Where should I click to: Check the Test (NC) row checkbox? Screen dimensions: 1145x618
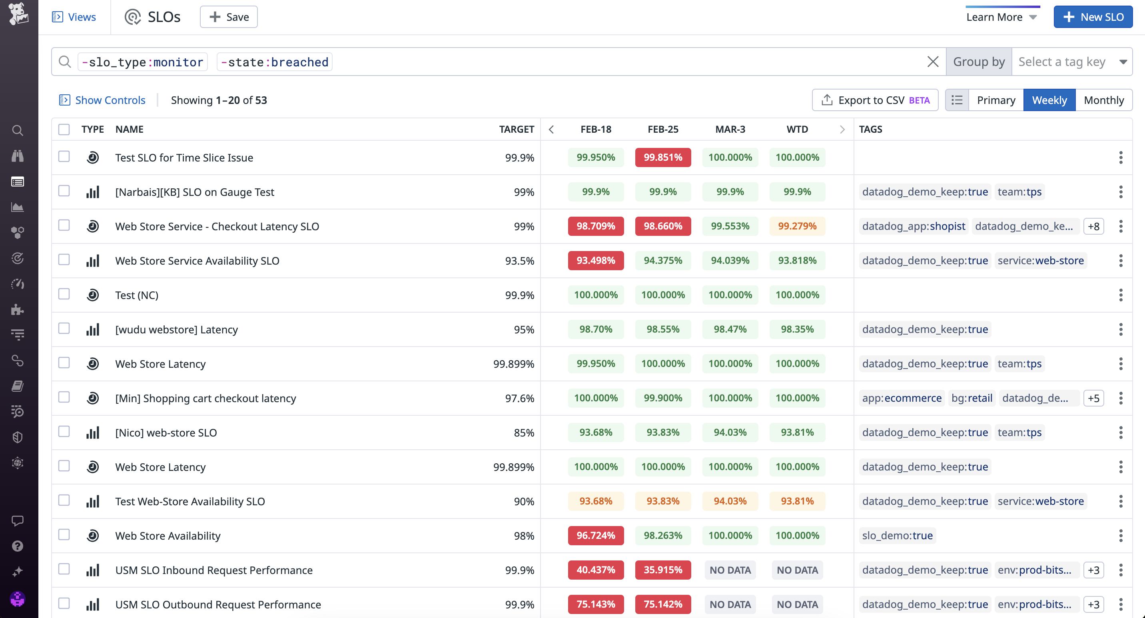64,294
